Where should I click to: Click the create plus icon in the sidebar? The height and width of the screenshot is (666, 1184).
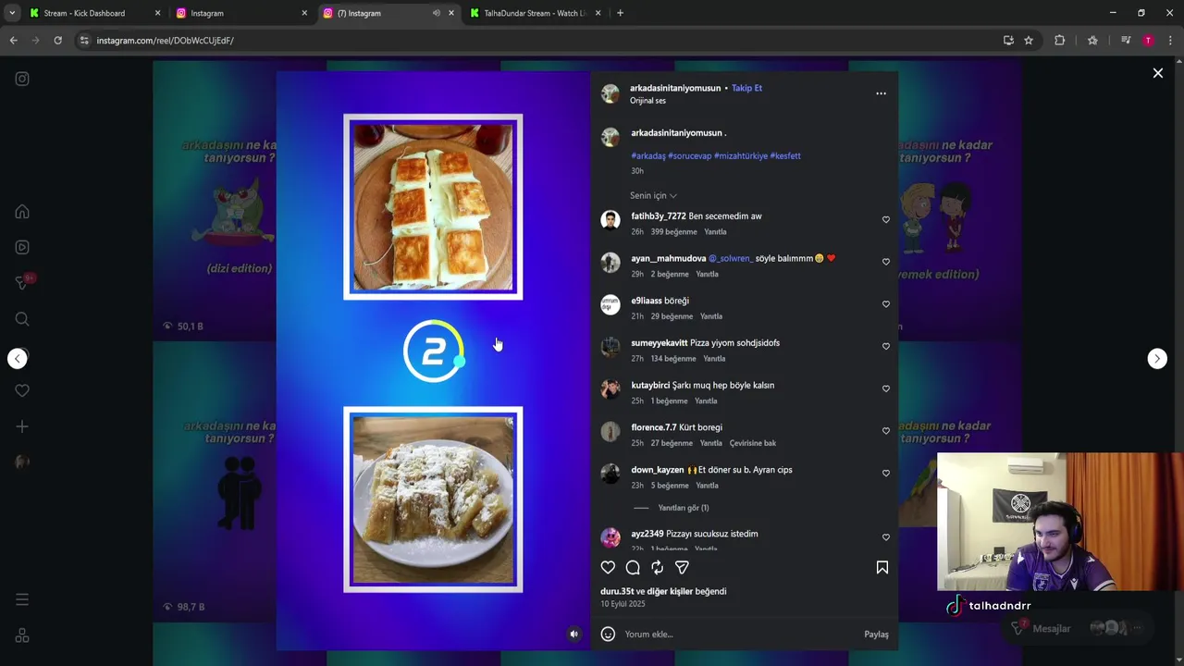point(22,426)
